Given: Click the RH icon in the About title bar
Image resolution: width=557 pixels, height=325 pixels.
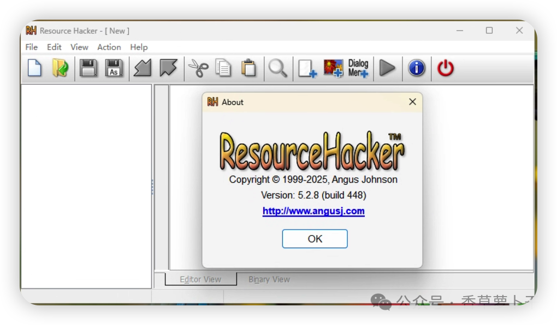Looking at the screenshot, I should (212, 102).
